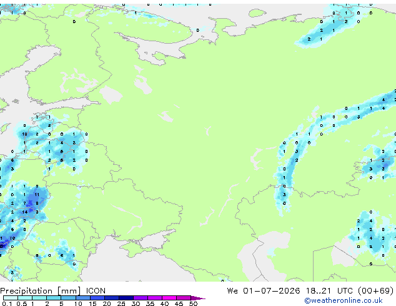Pick the 1–2 mm legend color box
The height and width of the screenshot is (306, 396).
click(39, 298)
